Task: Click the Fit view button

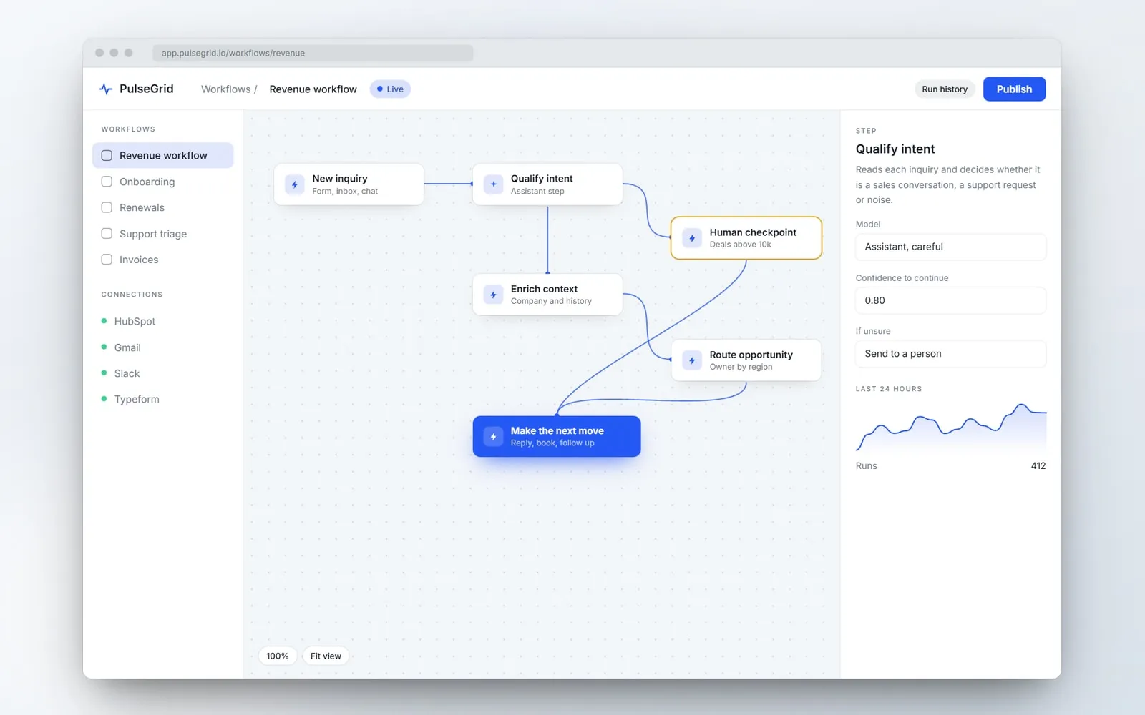Action: click(x=326, y=656)
